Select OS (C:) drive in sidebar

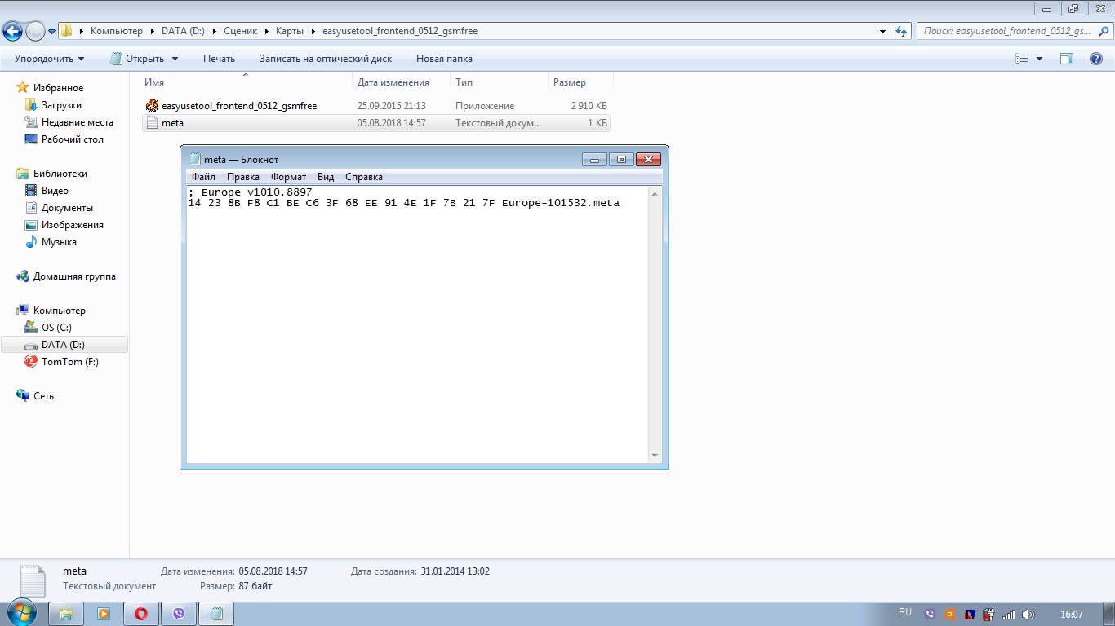click(x=56, y=328)
